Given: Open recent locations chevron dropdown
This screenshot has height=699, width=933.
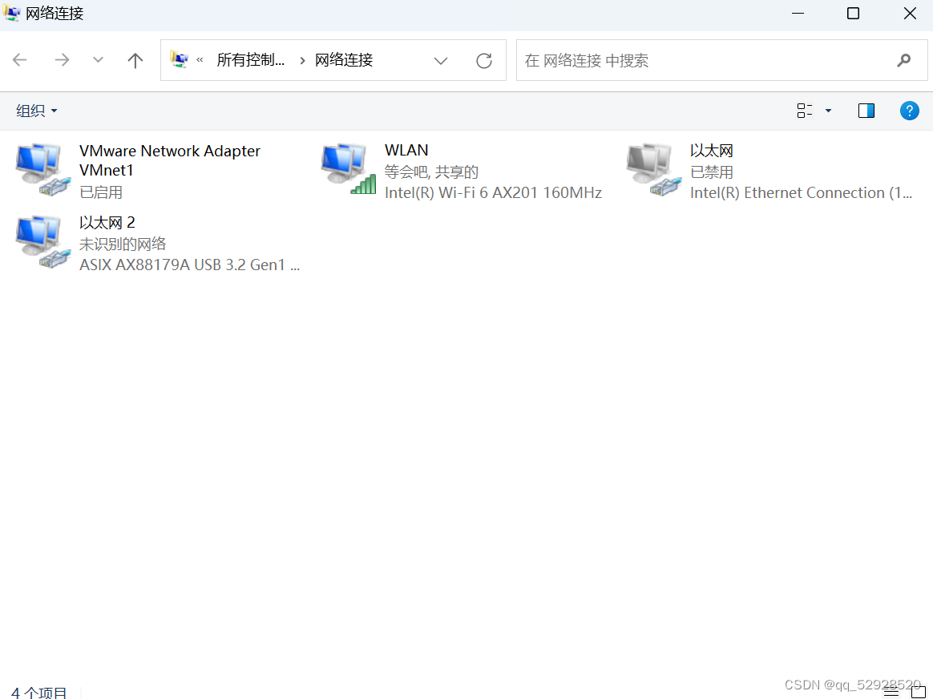Looking at the screenshot, I should pos(98,60).
